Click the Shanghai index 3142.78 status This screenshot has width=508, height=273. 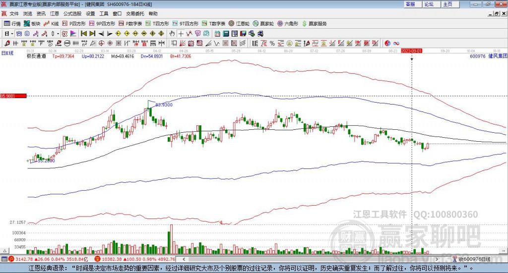point(48,259)
